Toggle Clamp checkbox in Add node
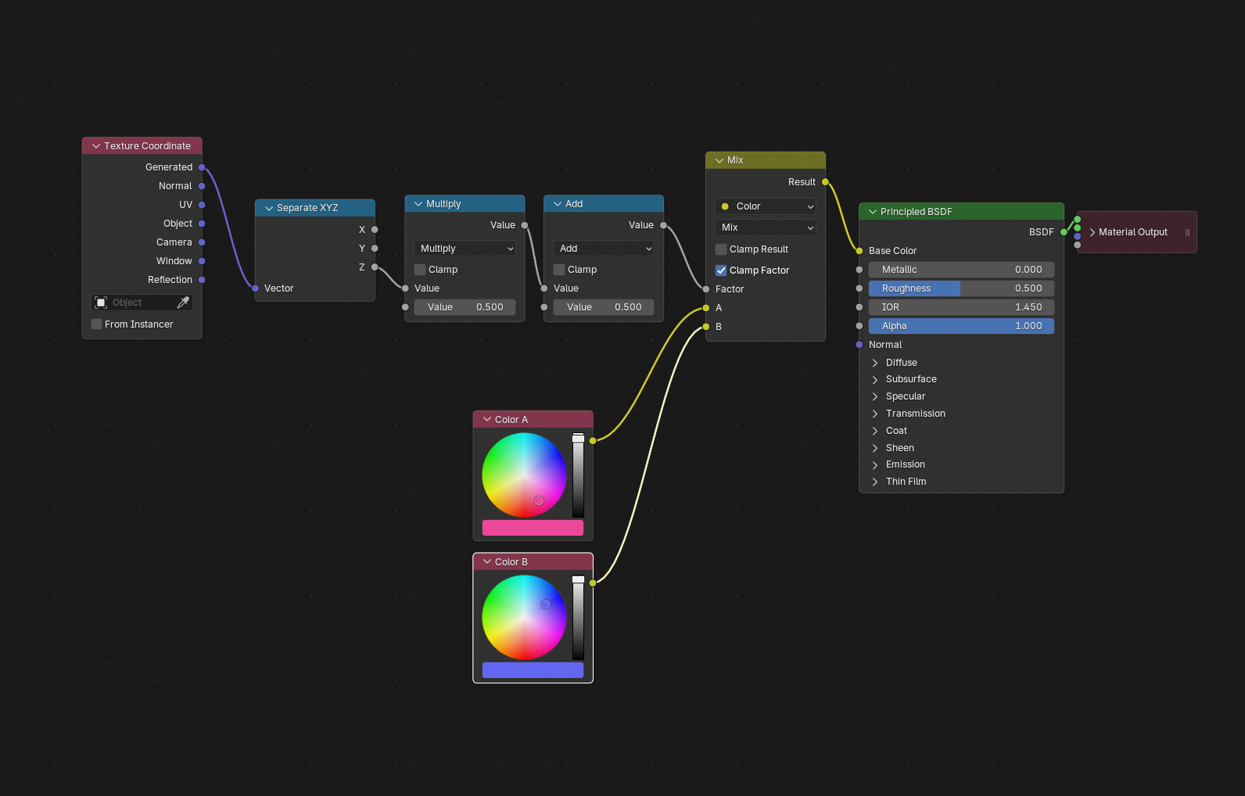The image size is (1245, 796). click(x=559, y=270)
